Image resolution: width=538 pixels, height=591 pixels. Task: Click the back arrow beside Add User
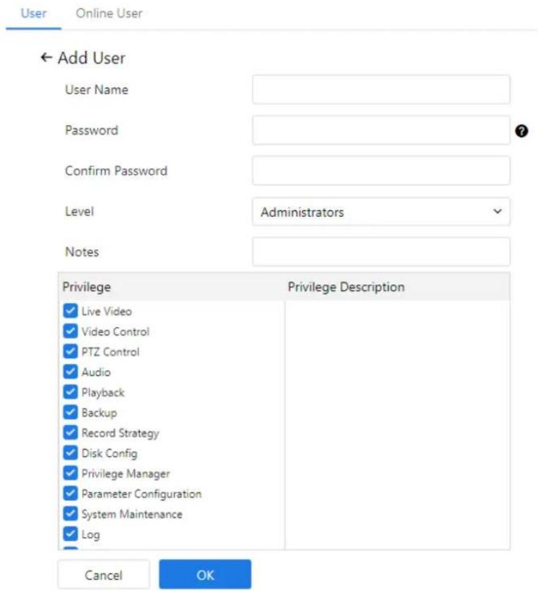(x=46, y=58)
